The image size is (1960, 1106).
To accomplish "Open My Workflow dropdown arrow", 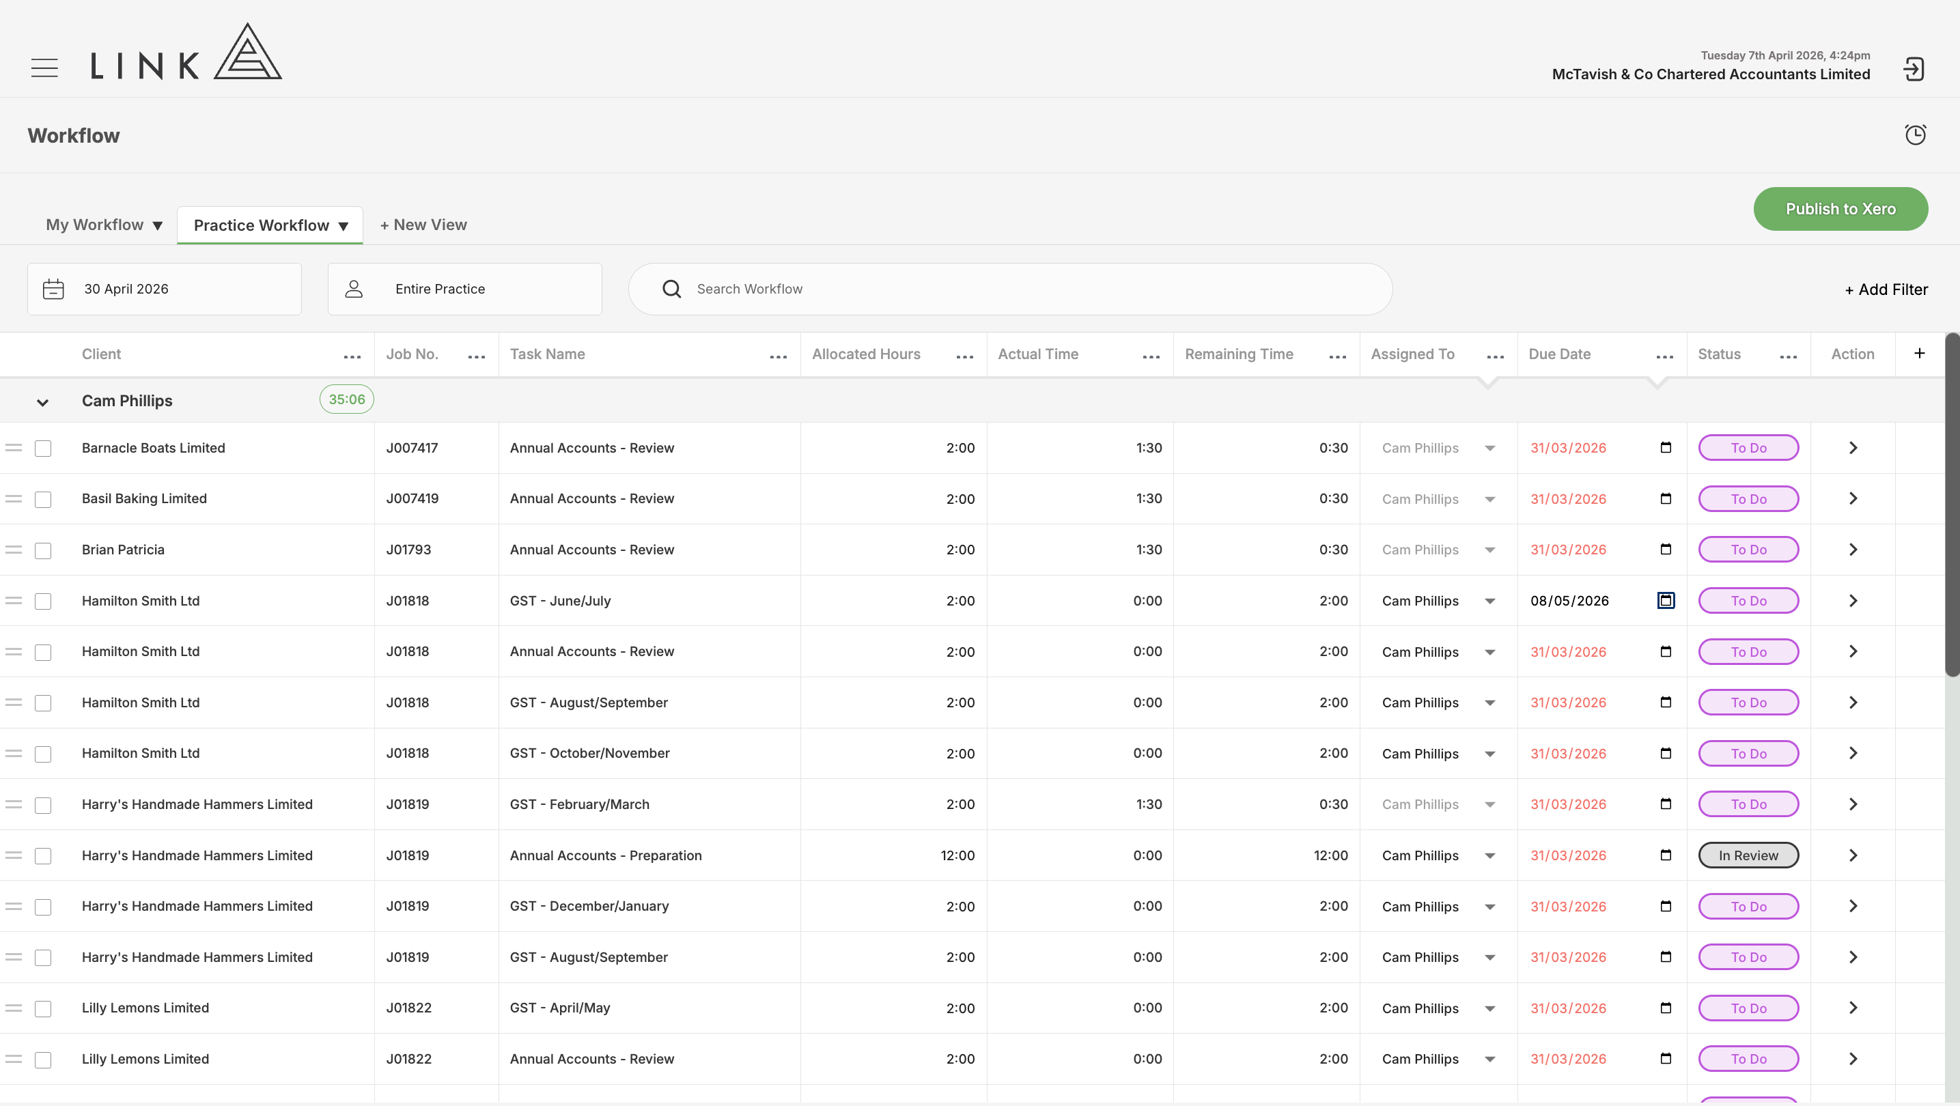I will click(158, 226).
